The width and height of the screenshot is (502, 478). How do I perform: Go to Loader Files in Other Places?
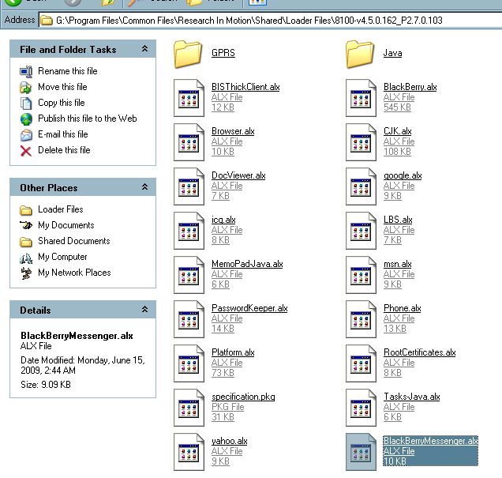[x=61, y=209]
